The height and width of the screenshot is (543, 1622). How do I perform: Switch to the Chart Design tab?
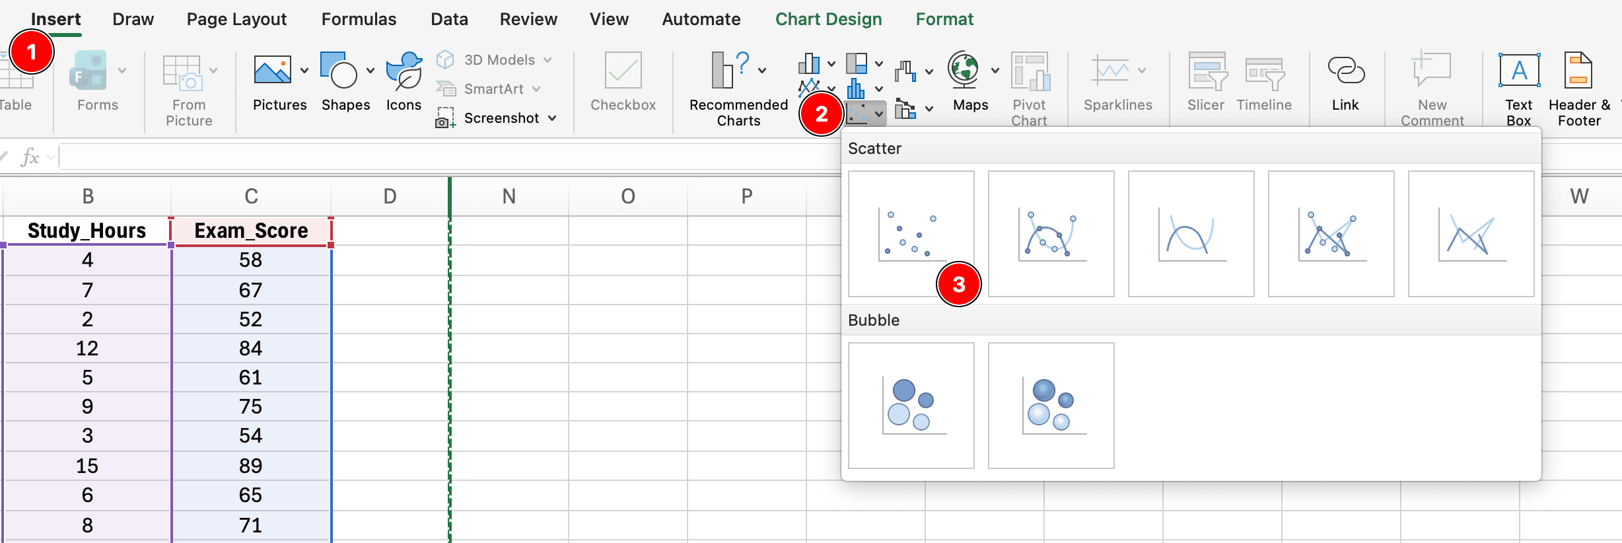828,18
